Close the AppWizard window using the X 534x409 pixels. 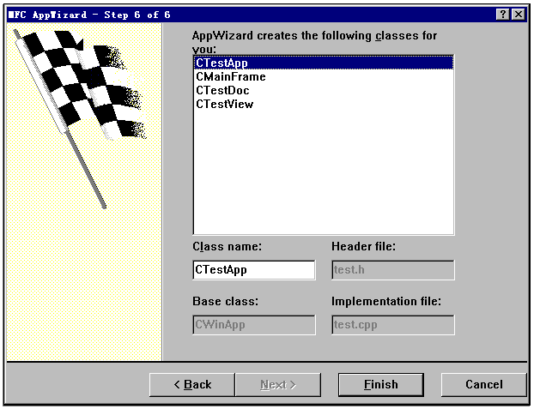point(519,15)
